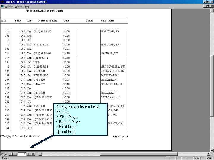
Task: Jump to last page button
Action: (x=33, y=154)
